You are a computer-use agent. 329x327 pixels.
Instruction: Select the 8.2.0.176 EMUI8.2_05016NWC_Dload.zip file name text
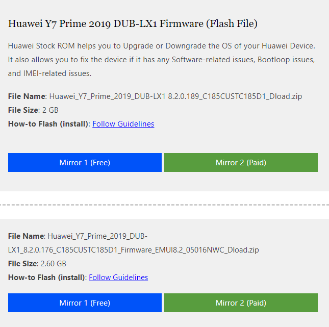tap(134, 250)
